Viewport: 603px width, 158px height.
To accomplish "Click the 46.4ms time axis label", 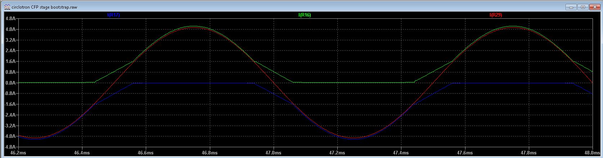I will pos(82,153).
